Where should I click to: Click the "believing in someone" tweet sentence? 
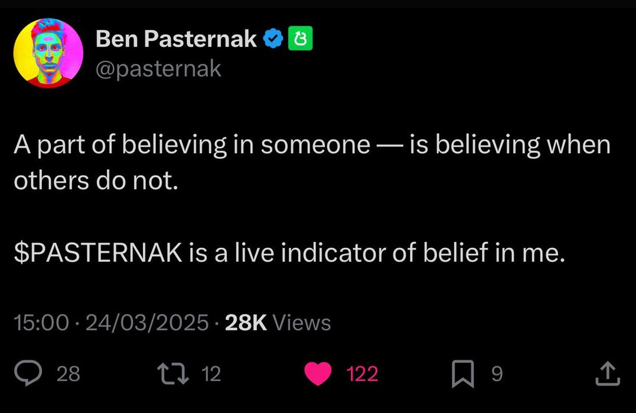coord(312,162)
